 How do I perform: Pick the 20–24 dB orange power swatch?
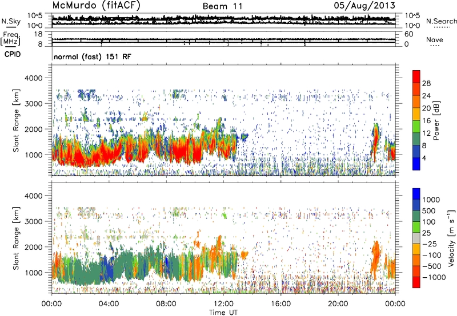pyautogui.click(x=416, y=101)
